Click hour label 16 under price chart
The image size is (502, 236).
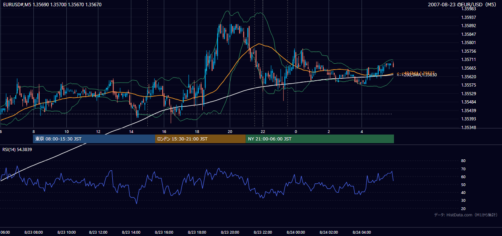click(164, 131)
